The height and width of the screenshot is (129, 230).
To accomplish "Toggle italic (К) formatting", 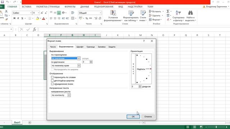I will 18,18.
